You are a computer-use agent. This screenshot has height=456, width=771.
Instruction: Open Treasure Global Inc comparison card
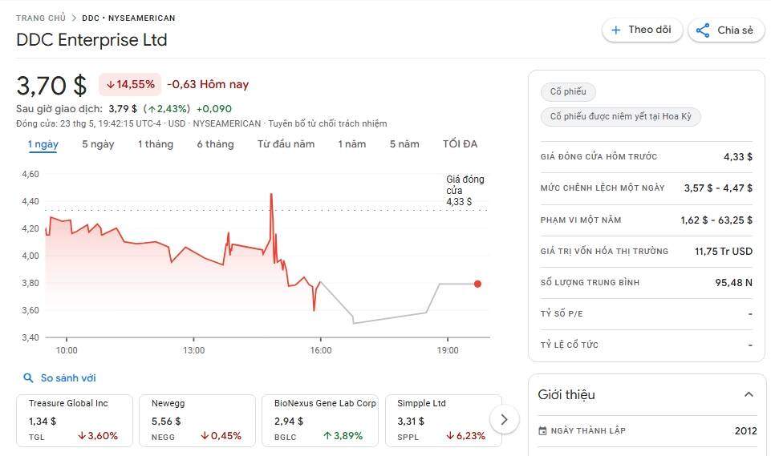tap(75, 421)
